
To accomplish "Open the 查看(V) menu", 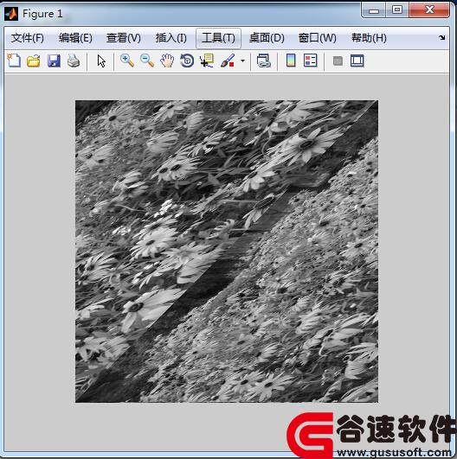I will click(124, 38).
